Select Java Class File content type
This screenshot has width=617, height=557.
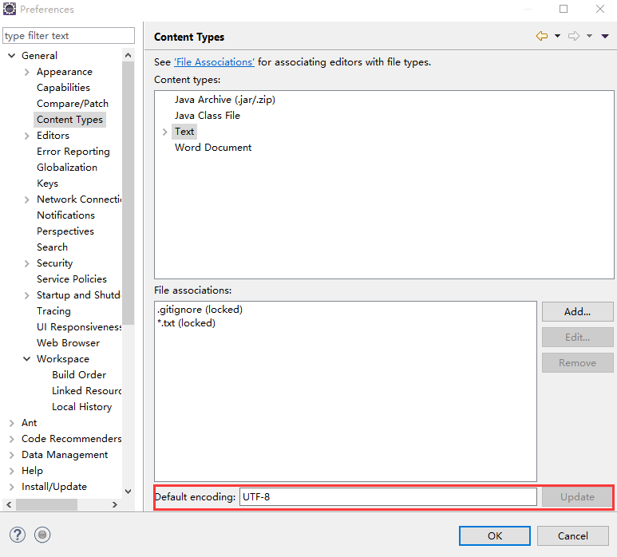(208, 115)
